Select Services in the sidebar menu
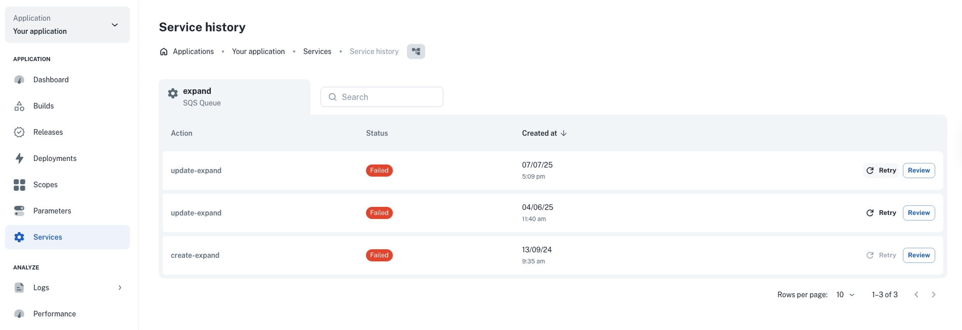This screenshot has width=962, height=330. click(48, 237)
